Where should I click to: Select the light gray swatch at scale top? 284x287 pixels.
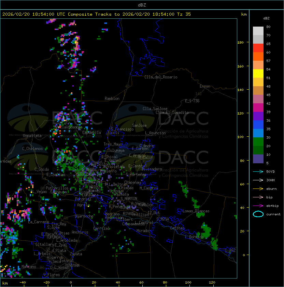tap(258, 31)
